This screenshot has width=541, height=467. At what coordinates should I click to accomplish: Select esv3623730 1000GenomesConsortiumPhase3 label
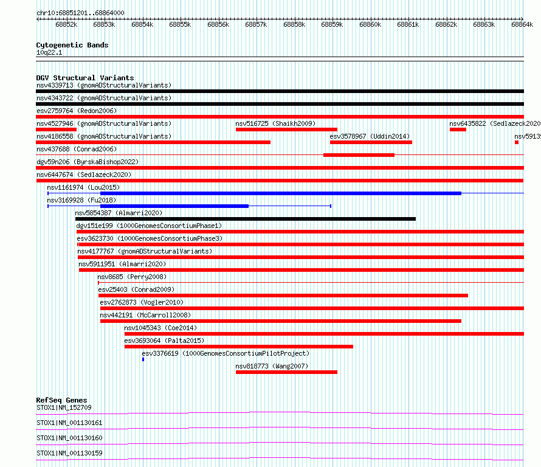click(x=150, y=238)
